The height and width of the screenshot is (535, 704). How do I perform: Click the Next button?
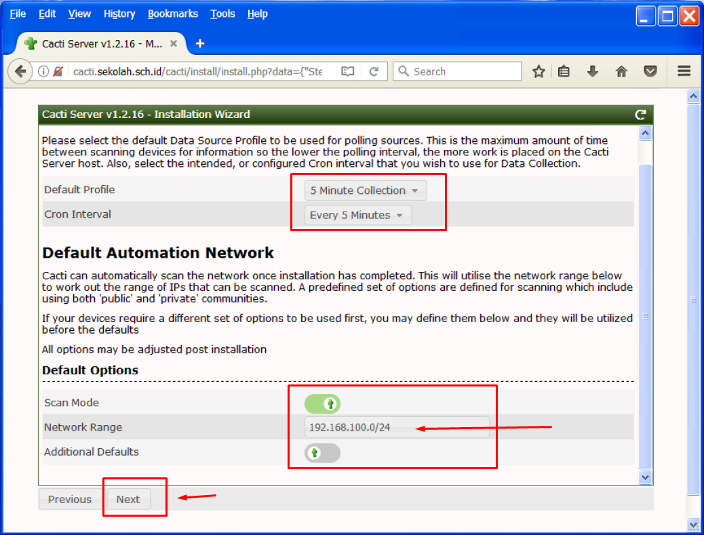click(x=128, y=499)
